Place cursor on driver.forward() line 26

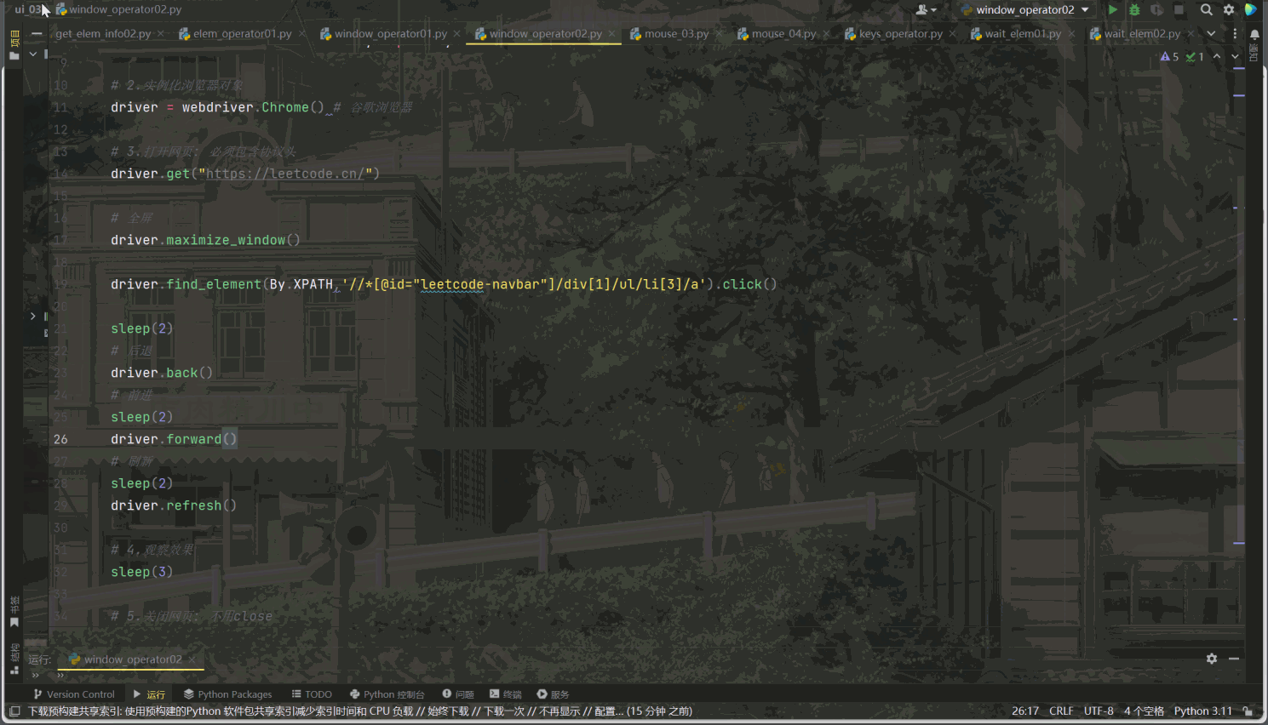[x=174, y=439]
